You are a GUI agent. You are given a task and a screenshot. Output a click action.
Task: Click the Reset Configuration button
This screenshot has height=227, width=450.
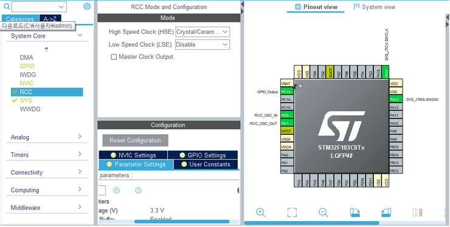135,140
